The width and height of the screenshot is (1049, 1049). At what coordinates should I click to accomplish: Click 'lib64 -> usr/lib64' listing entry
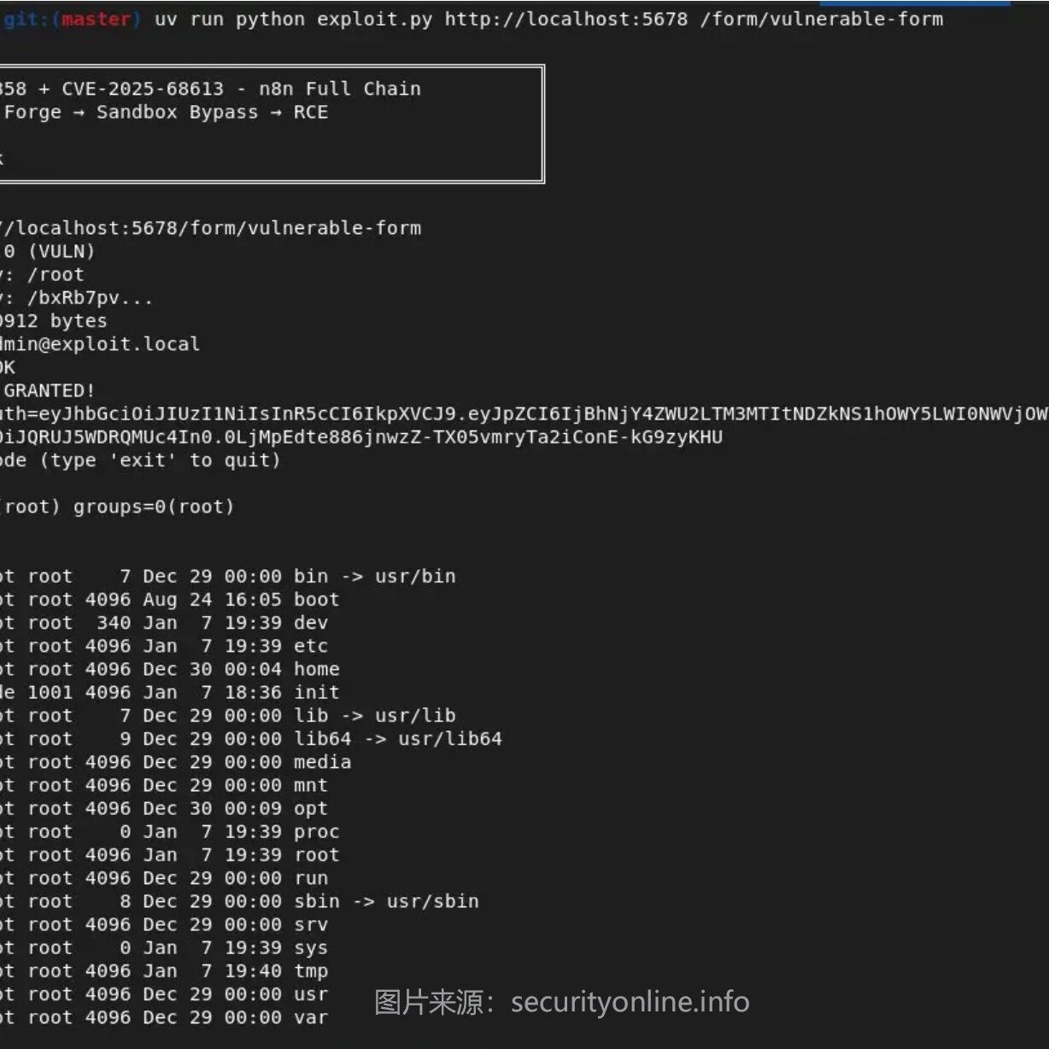(398, 738)
